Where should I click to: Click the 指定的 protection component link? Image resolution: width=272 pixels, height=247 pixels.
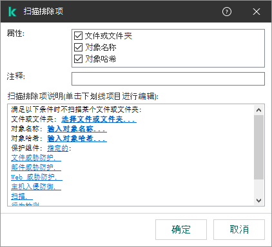click(x=57, y=148)
